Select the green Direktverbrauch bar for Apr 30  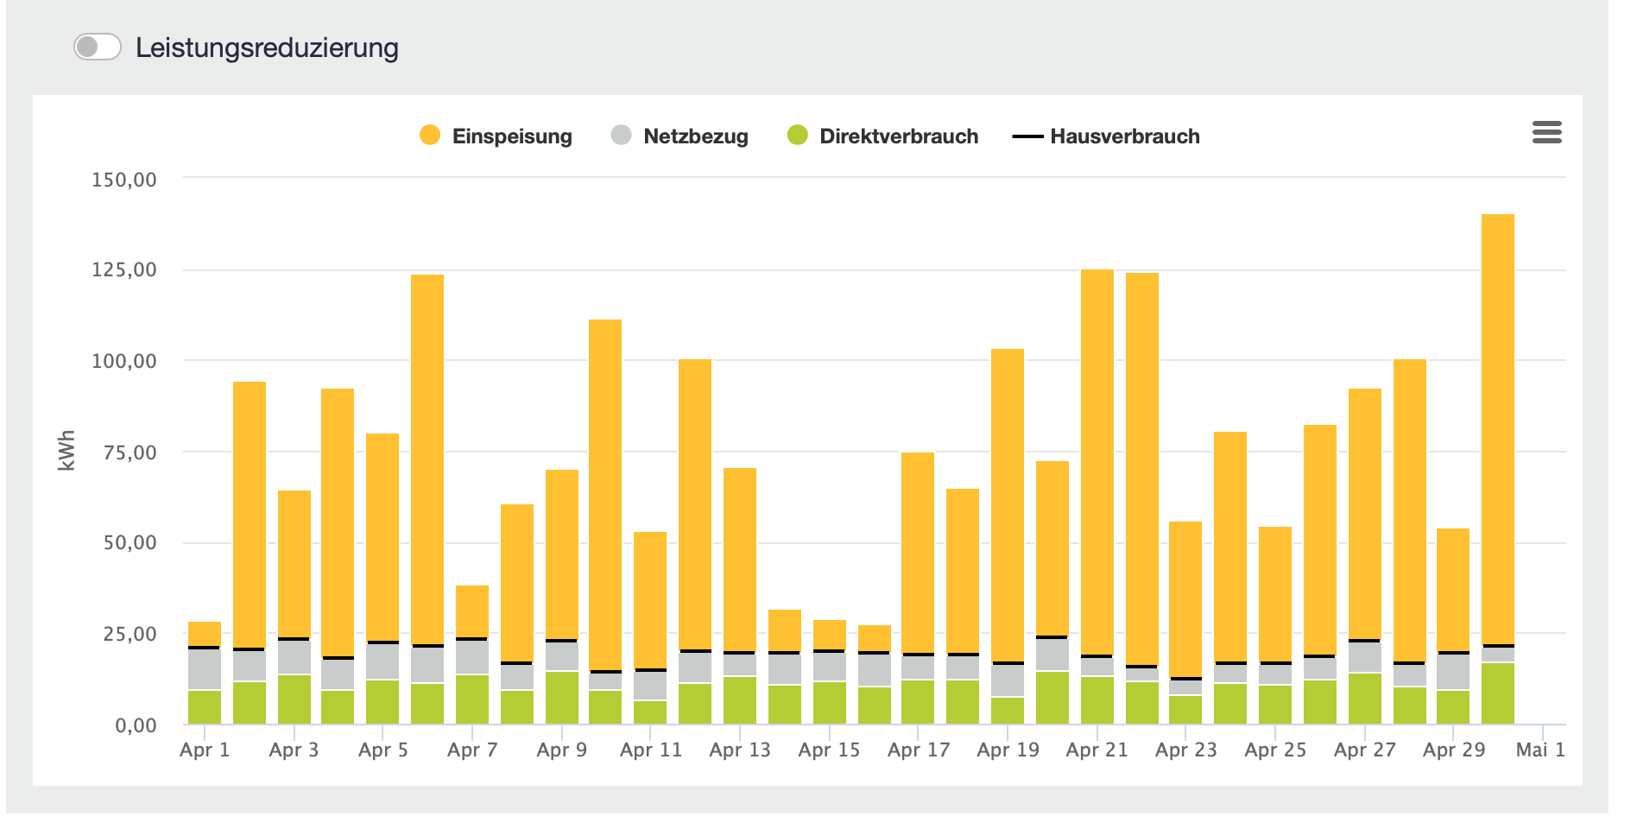1498,693
